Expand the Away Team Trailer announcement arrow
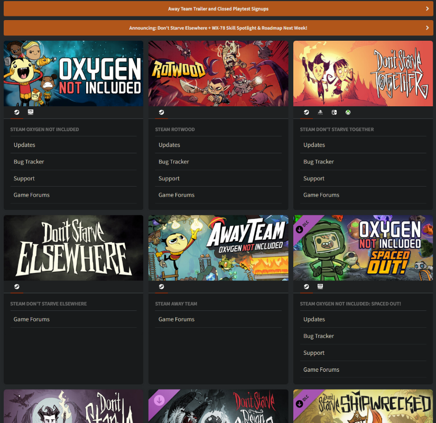436x423 pixels. [x=428, y=8]
